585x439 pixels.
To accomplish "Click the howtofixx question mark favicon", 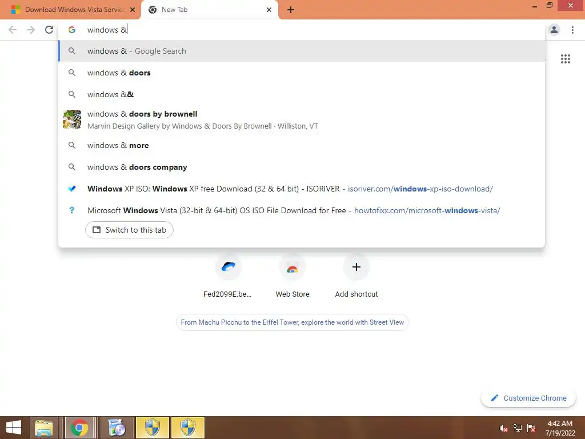I will [x=72, y=210].
